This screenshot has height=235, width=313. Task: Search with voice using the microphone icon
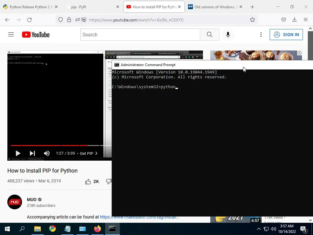[x=228, y=35]
